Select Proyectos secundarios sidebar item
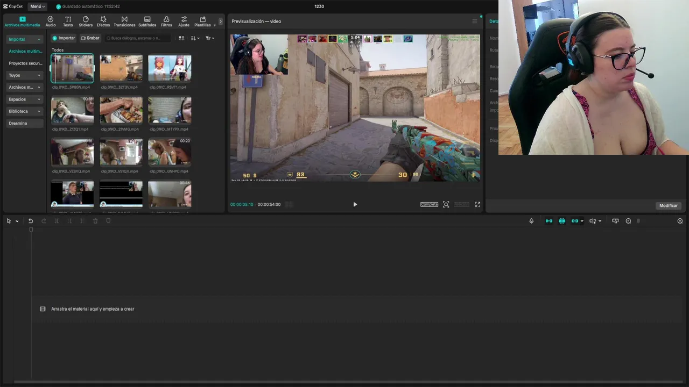The width and height of the screenshot is (689, 387). coord(25,63)
